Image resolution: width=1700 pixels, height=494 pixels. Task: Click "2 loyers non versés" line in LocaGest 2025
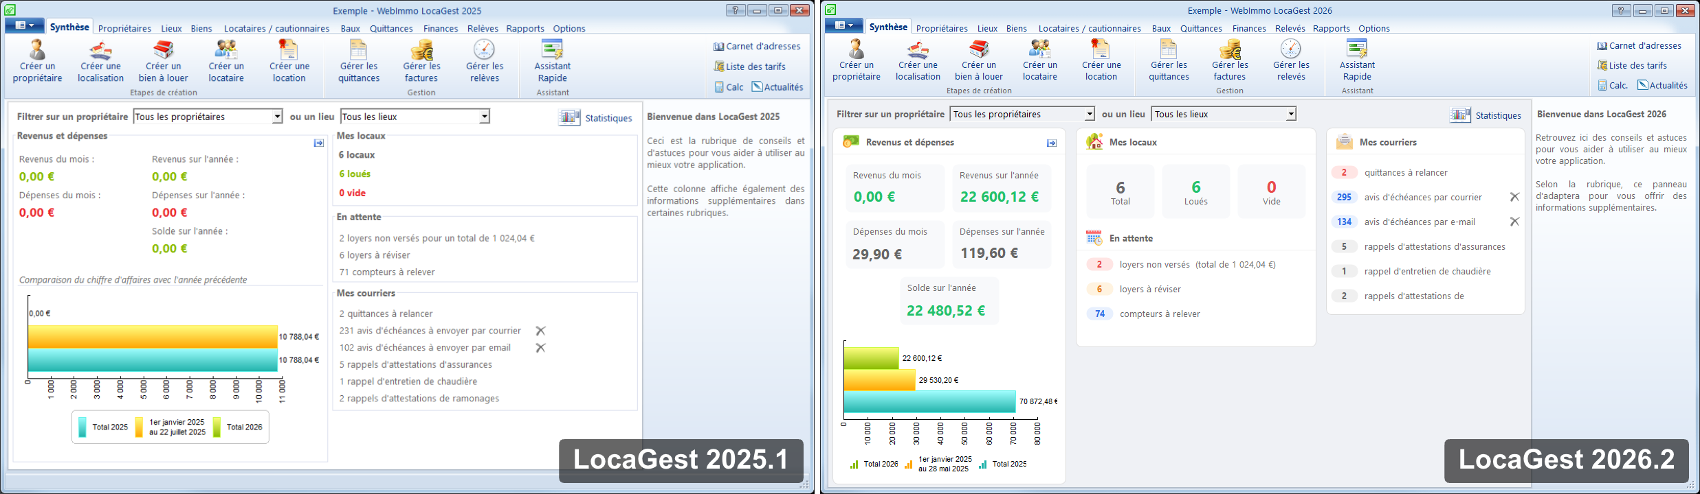tap(437, 238)
